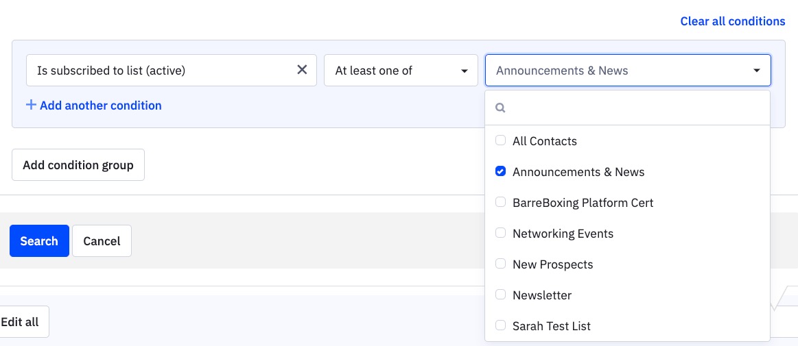Click Clear all conditions link
Viewport: 798px width, 346px height.
(732, 21)
